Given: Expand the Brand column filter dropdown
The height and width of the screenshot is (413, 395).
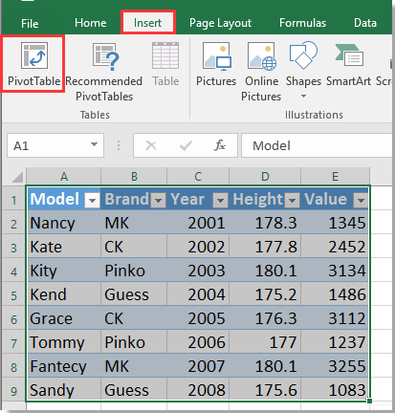Looking at the screenshot, I should pos(158,201).
